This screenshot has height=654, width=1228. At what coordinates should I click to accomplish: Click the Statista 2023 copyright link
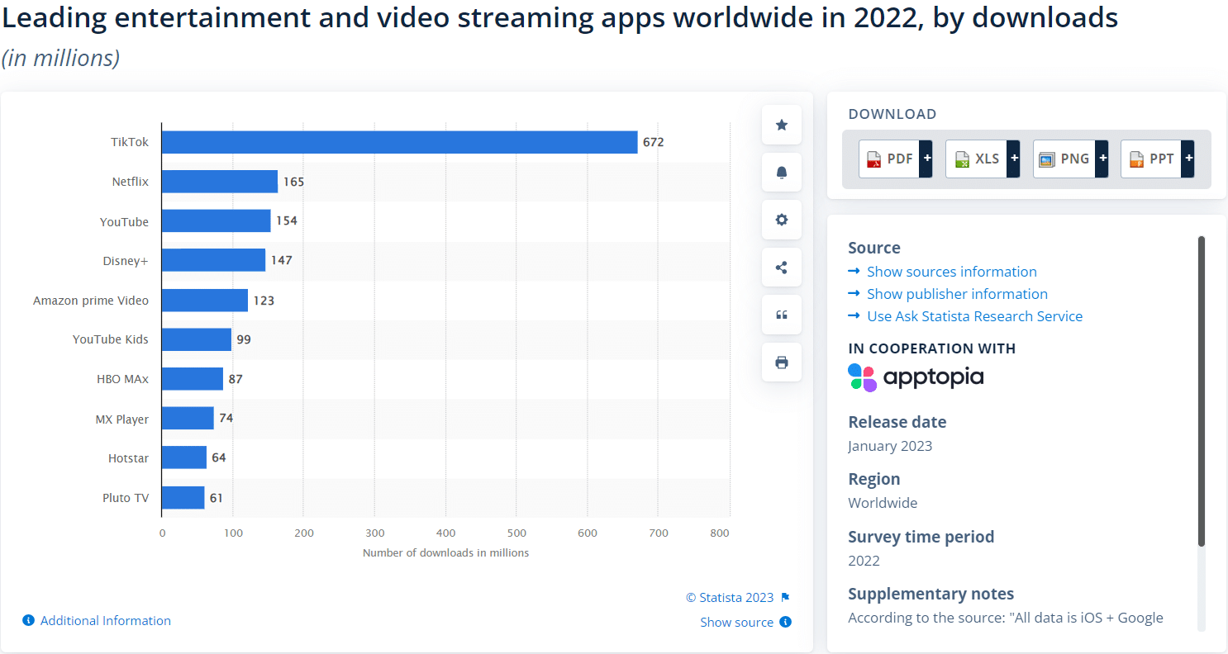(x=730, y=597)
